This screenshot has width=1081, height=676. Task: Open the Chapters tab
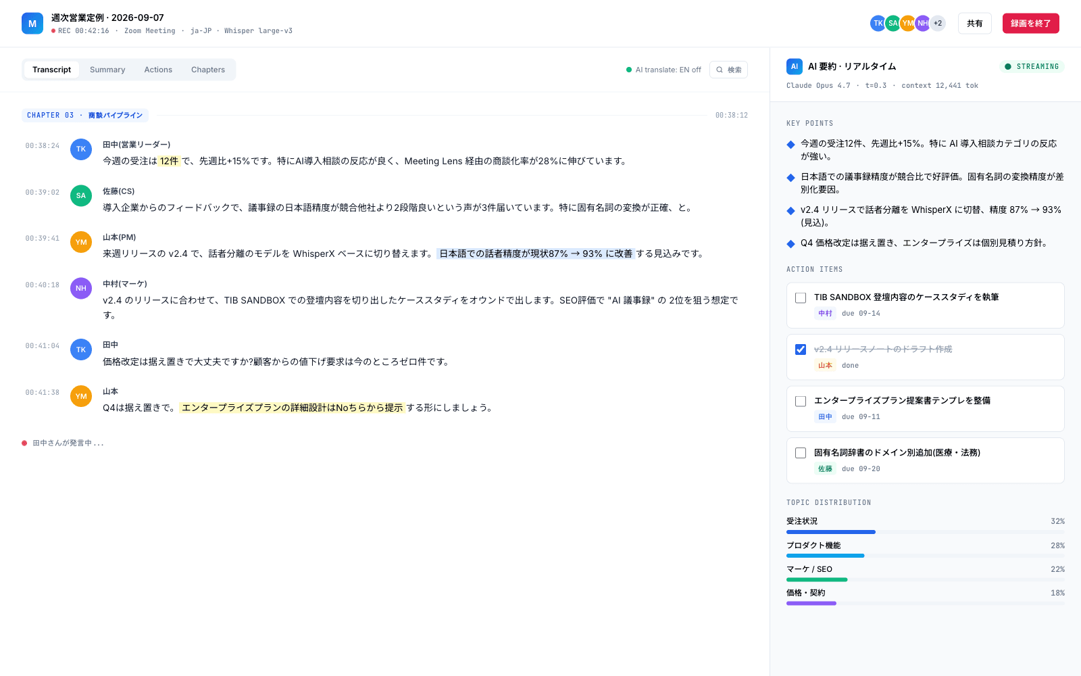[208, 70]
